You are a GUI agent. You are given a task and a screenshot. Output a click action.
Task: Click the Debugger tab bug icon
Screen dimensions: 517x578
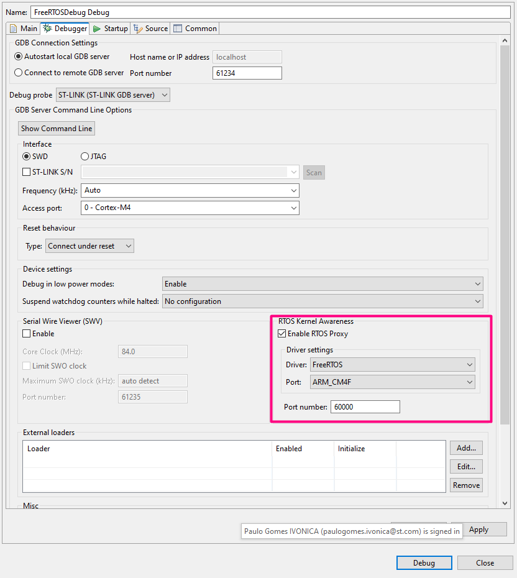[x=47, y=29]
